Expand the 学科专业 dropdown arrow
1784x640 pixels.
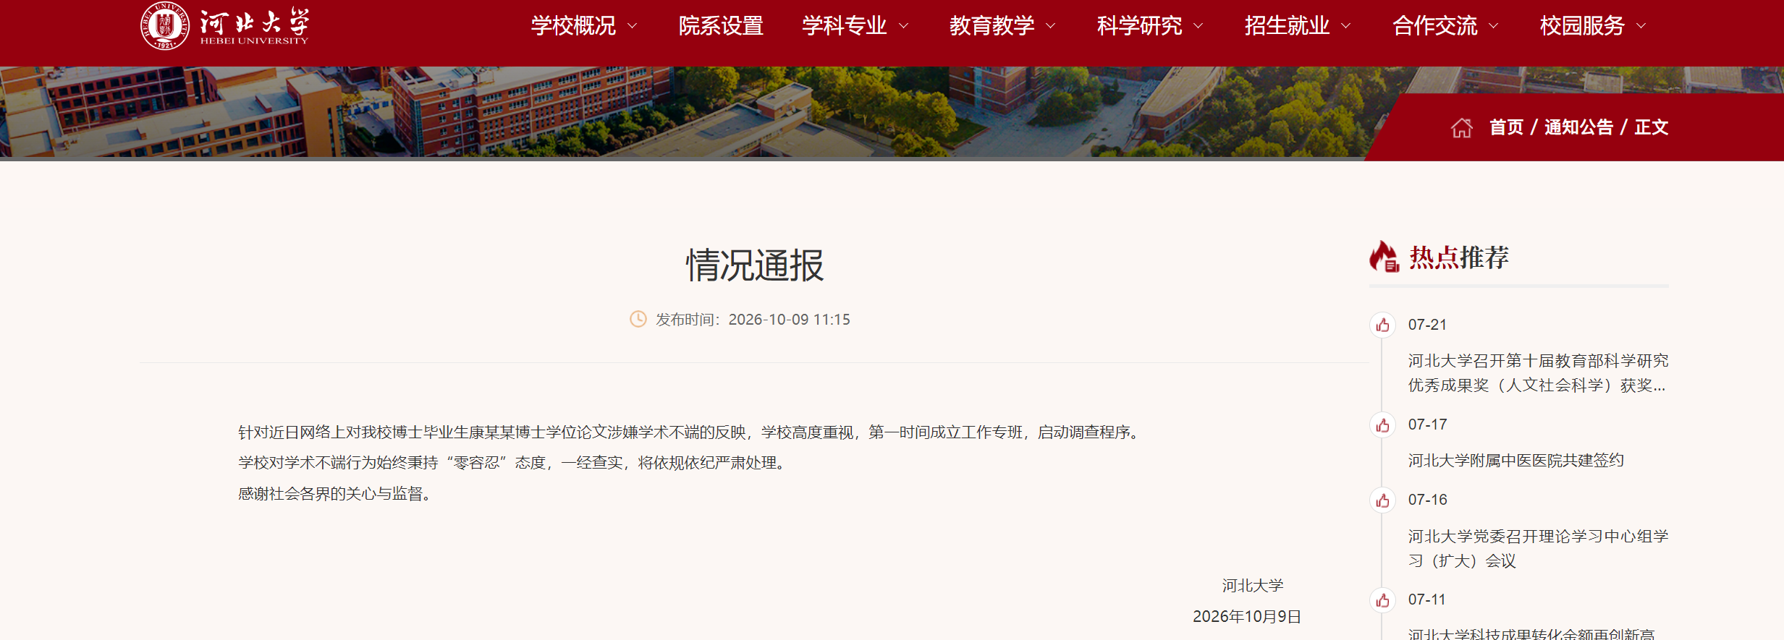[x=903, y=26]
